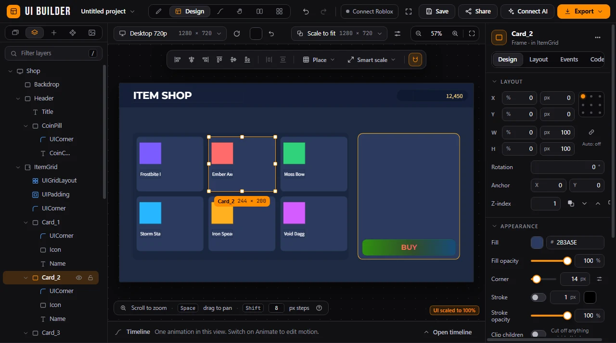Open the components diamond icon
The image size is (616, 343).
click(73, 33)
